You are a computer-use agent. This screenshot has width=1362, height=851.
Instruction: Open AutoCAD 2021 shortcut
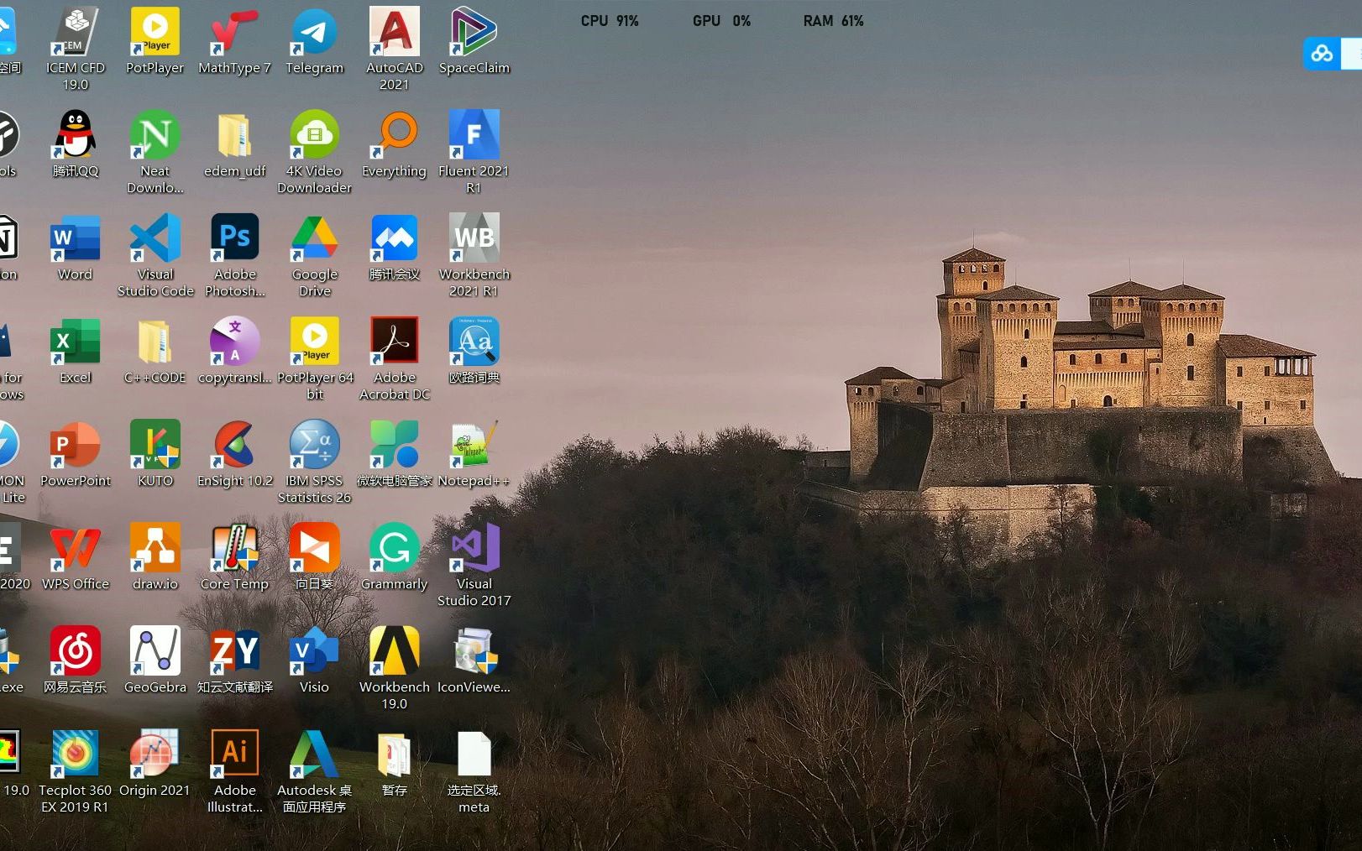pos(395,49)
